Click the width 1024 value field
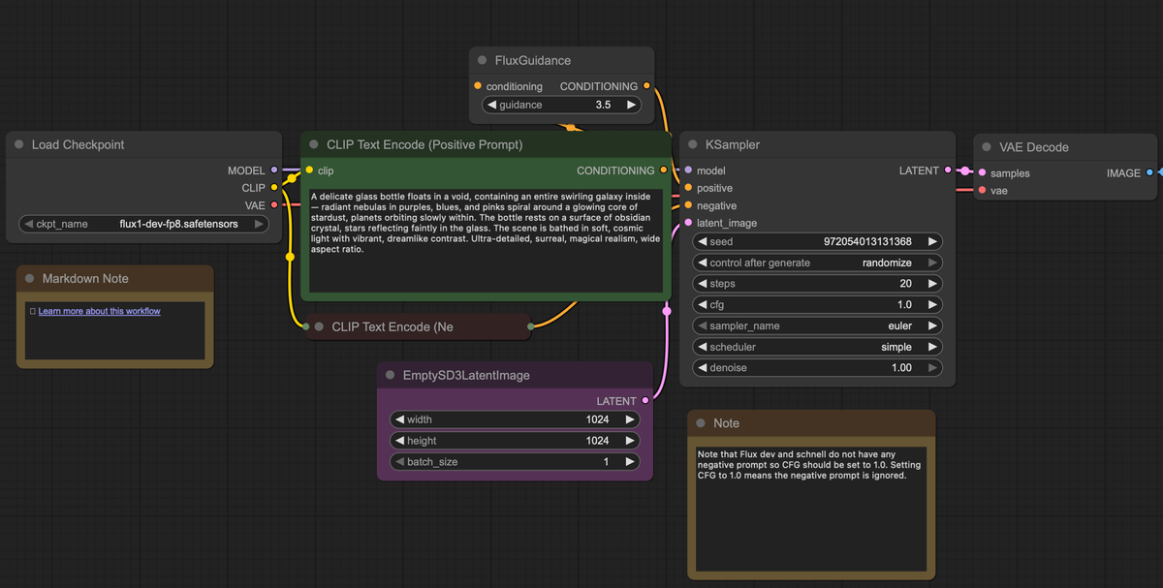The width and height of the screenshot is (1163, 588). pos(514,419)
